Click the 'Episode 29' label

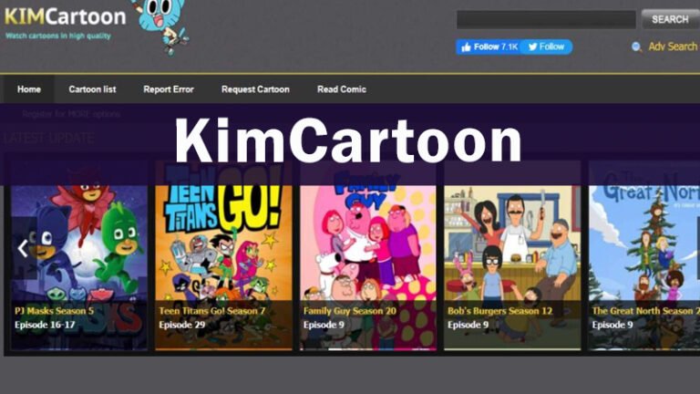click(182, 325)
